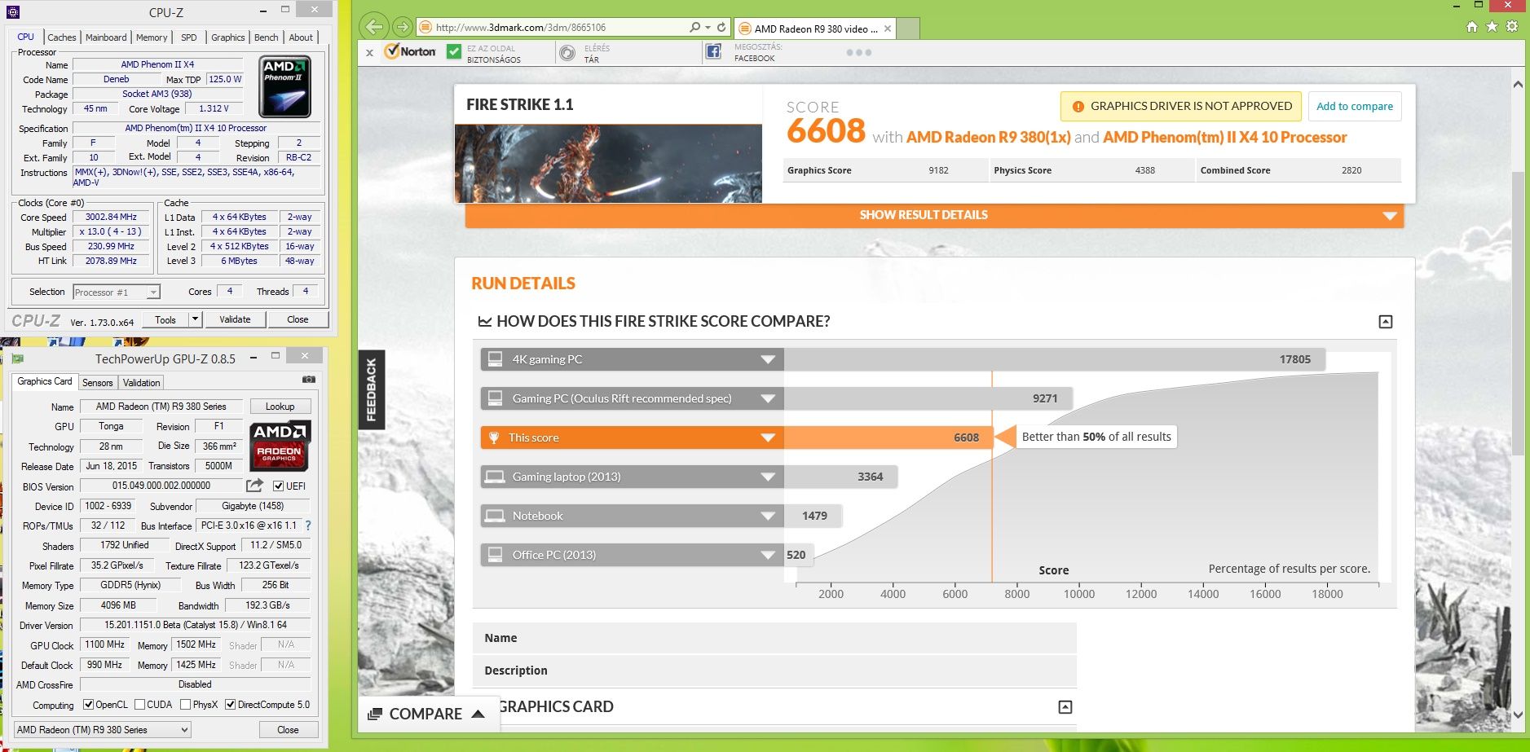Switch to the Memory tab in CPU-Z
The width and height of the screenshot is (1530, 752).
[x=152, y=37]
